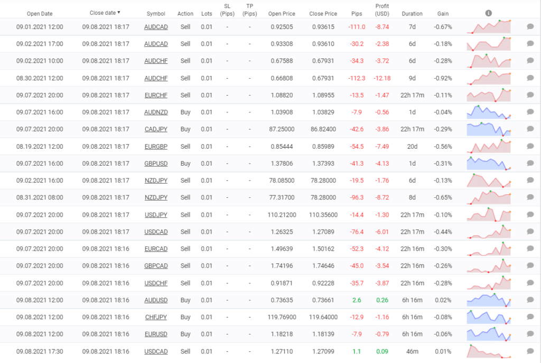This screenshot has height=363, width=541.
Task: Open comment icon on the USDJPY row
Action: coord(530,215)
